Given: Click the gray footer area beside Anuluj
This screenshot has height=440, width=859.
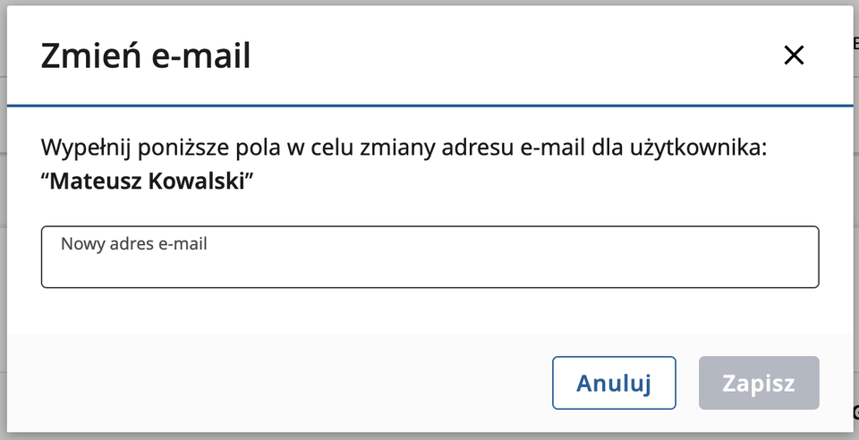Looking at the screenshot, I should 268,383.
